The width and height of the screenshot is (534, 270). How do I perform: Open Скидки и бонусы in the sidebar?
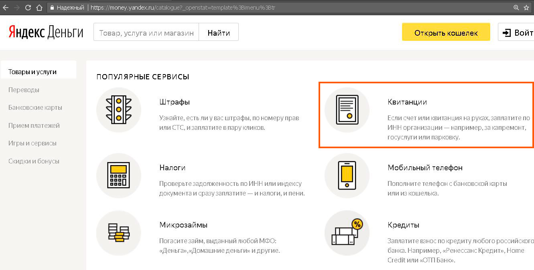click(x=34, y=161)
